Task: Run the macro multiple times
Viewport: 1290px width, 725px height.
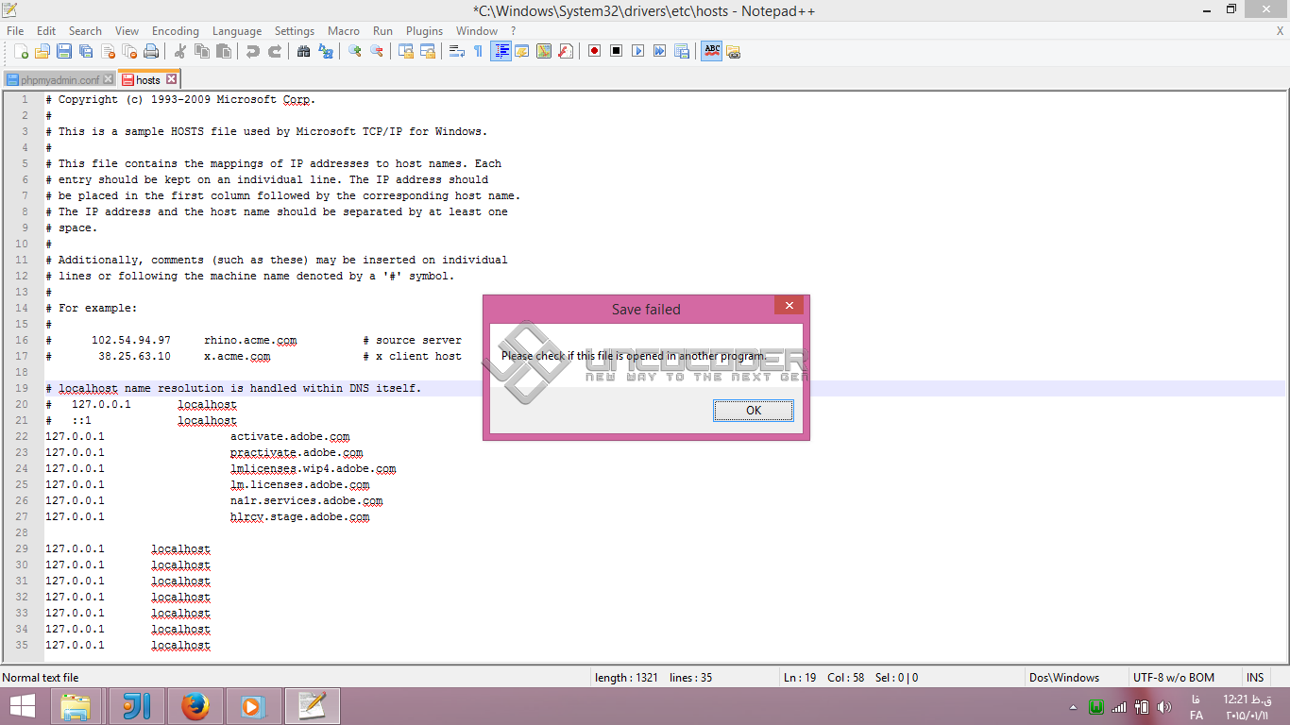Action: [659, 51]
